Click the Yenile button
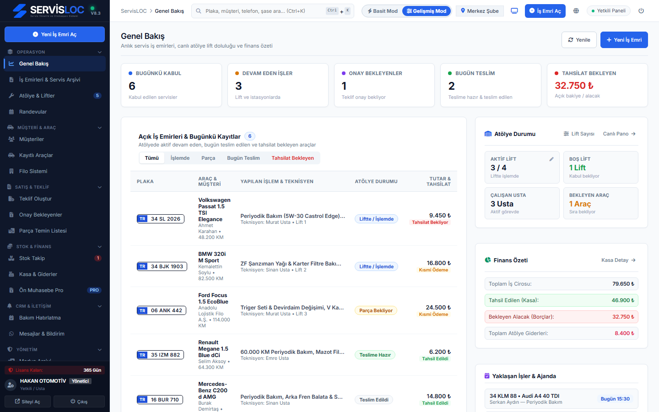This screenshot has height=412, width=659. 579,40
